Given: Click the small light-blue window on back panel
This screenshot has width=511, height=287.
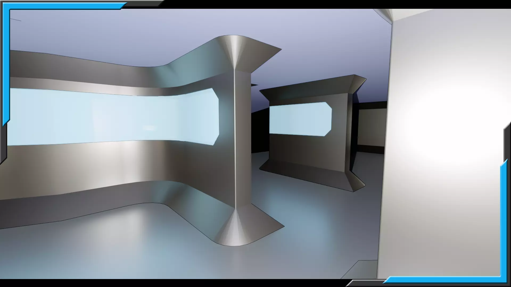Looking at the screenshot, I should point(300,119).
